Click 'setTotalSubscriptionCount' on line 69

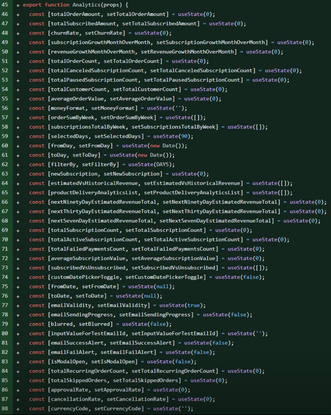pyautogui.click(x=164, y=230)
